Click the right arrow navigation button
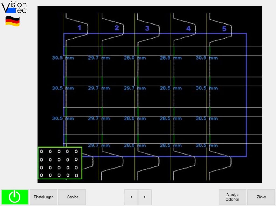The height and width of the screenshot is (206, 276). pyautogui.click(x=145, y=197)
